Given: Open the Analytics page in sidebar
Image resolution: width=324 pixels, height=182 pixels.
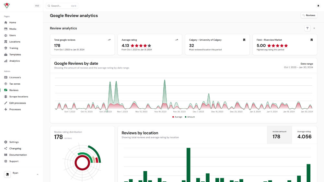Looking at the screenshot, I should point(14,61).
